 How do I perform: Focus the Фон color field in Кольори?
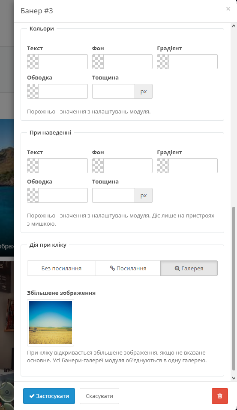[x=128, y=62]
